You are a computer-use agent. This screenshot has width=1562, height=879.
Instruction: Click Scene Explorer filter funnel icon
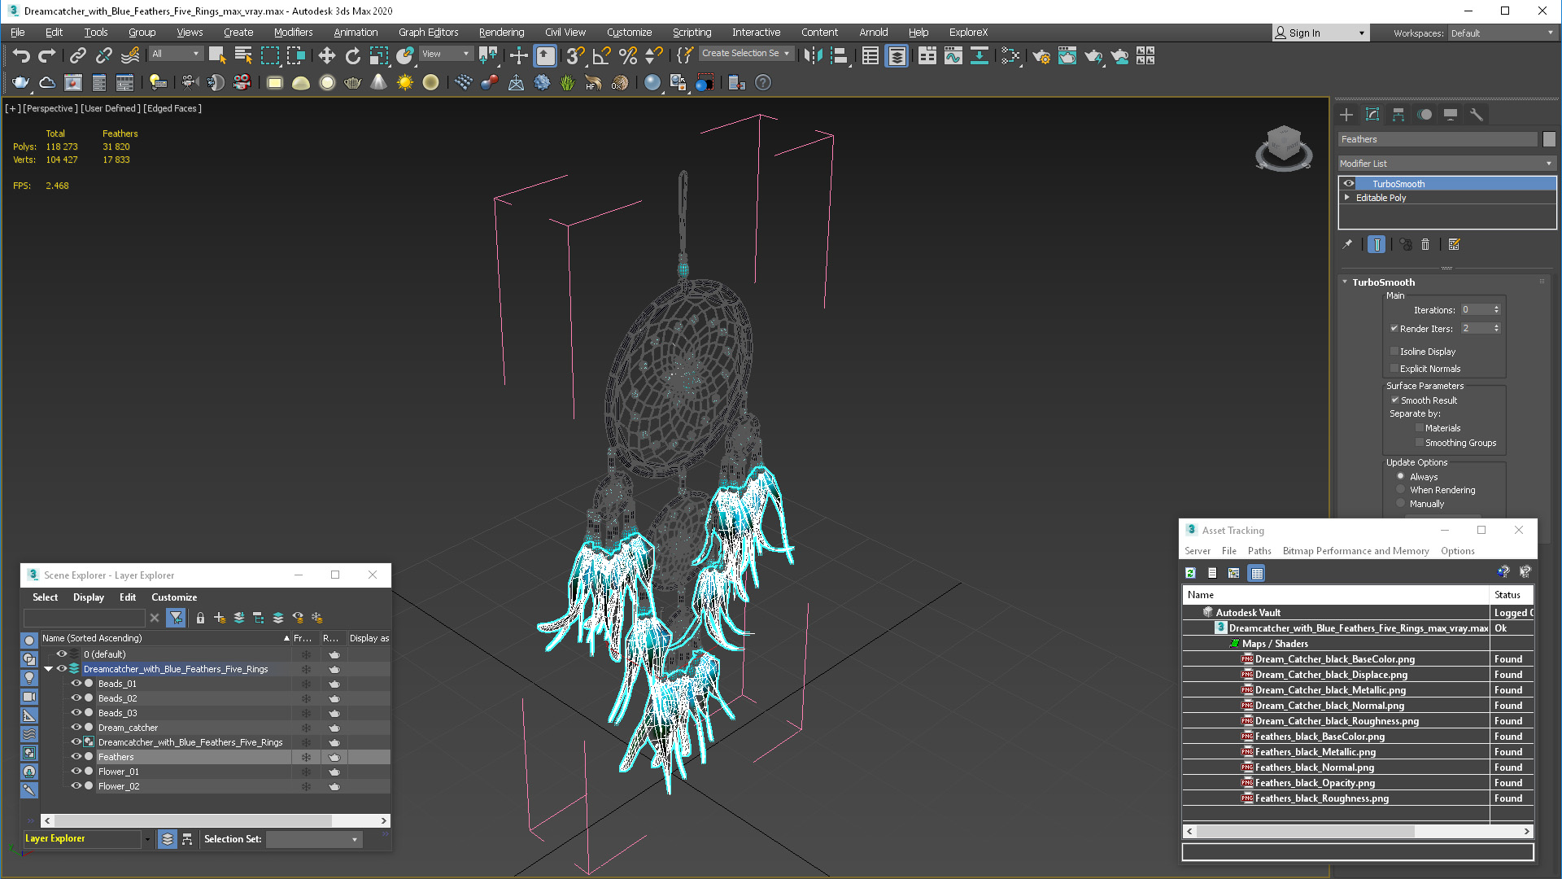point(176,618)
